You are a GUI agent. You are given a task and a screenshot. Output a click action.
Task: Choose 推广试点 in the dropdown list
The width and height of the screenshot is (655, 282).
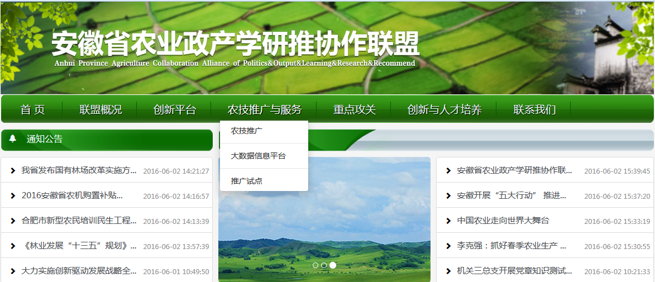tap(247, 181)
